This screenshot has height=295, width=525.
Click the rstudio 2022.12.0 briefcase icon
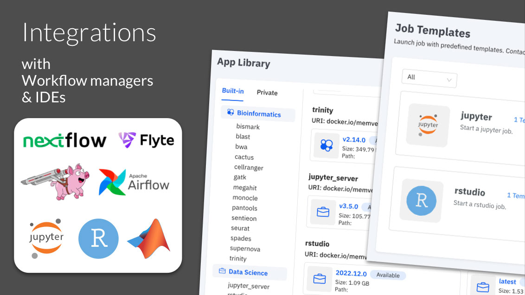click(320, 279)
